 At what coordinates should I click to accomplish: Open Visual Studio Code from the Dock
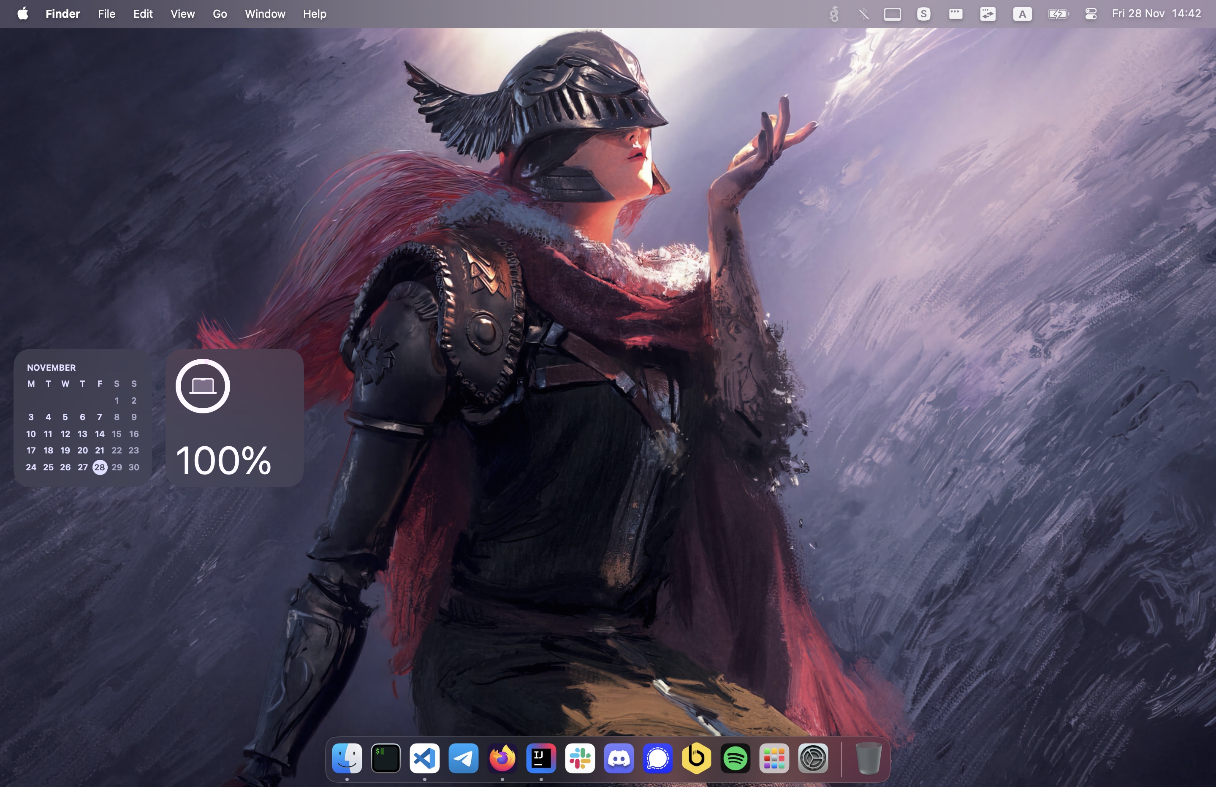[425, 758]
